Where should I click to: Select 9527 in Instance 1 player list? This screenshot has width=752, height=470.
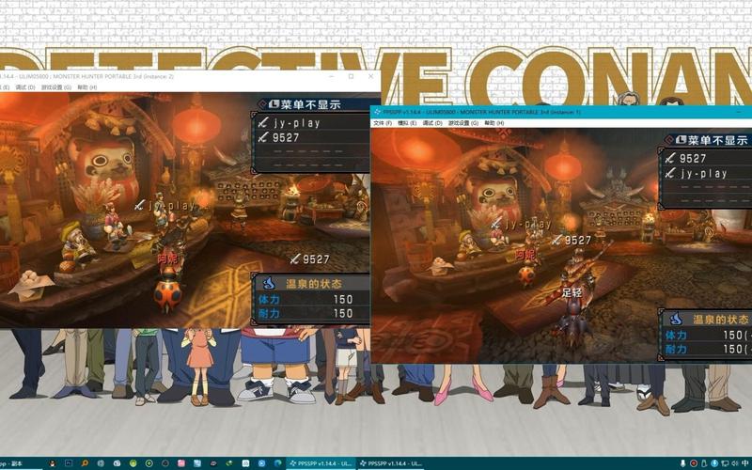[693, 158]
